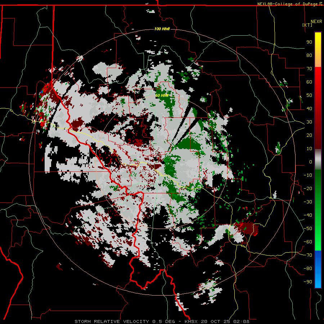The height and width of the screenshot is (324, 324).
Task: Click the STORM RELATIVE VELOCITY caption text
Action: (x=112, y=321)
